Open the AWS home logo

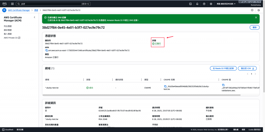tap(4, 4)
